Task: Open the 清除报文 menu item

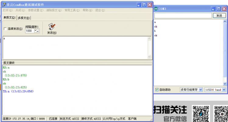Action: point(54,10)
